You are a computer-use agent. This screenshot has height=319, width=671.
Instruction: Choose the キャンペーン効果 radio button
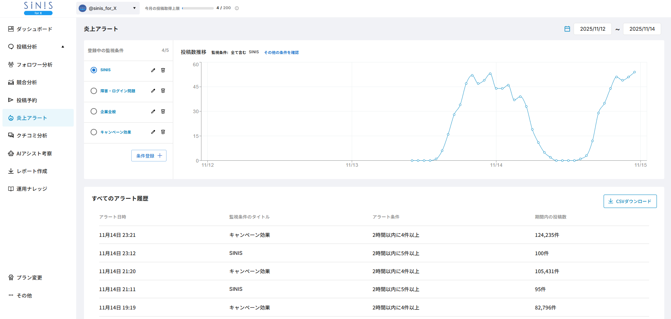(x=94, y=132)
